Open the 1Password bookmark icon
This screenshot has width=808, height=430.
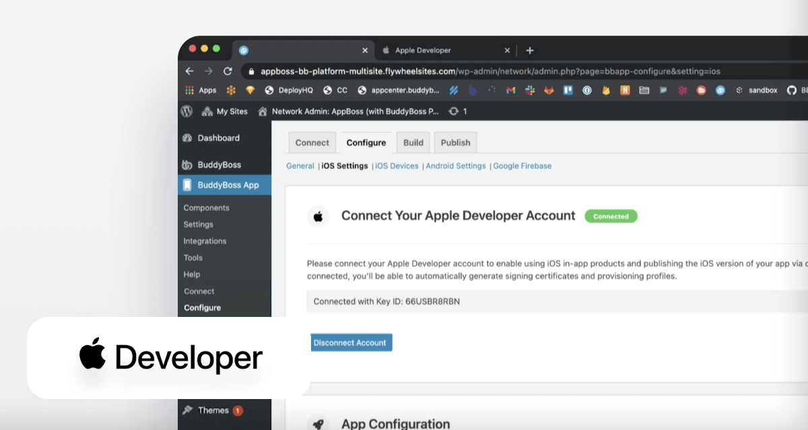(x=587, y=90)
